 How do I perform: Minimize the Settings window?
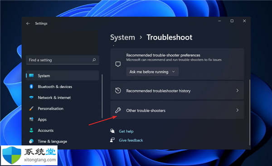pos(219,21)
